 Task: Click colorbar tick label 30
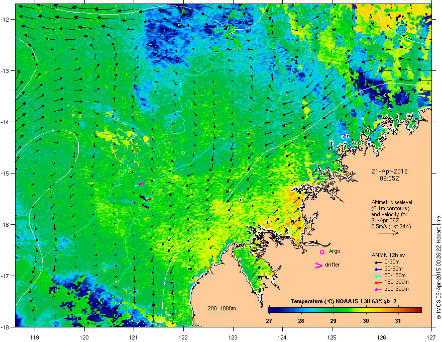pos(366,321)
